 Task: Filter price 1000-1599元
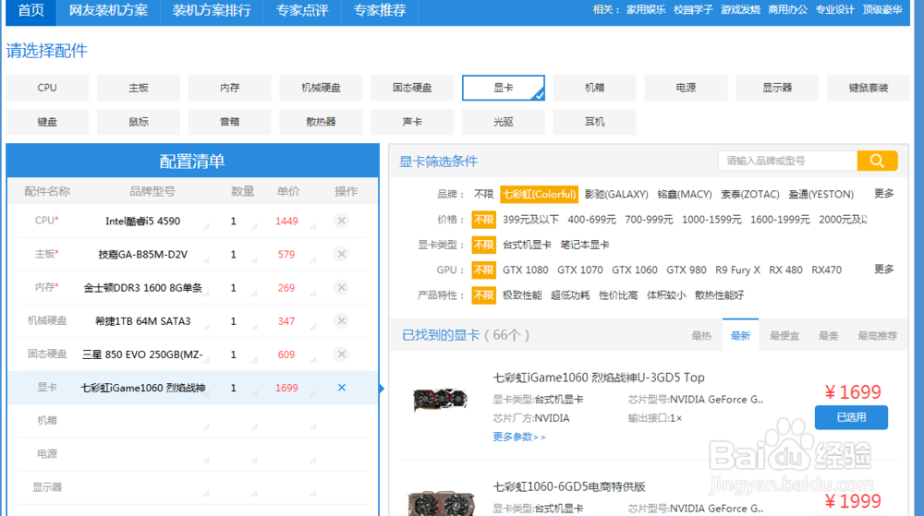tap(711, 220)
